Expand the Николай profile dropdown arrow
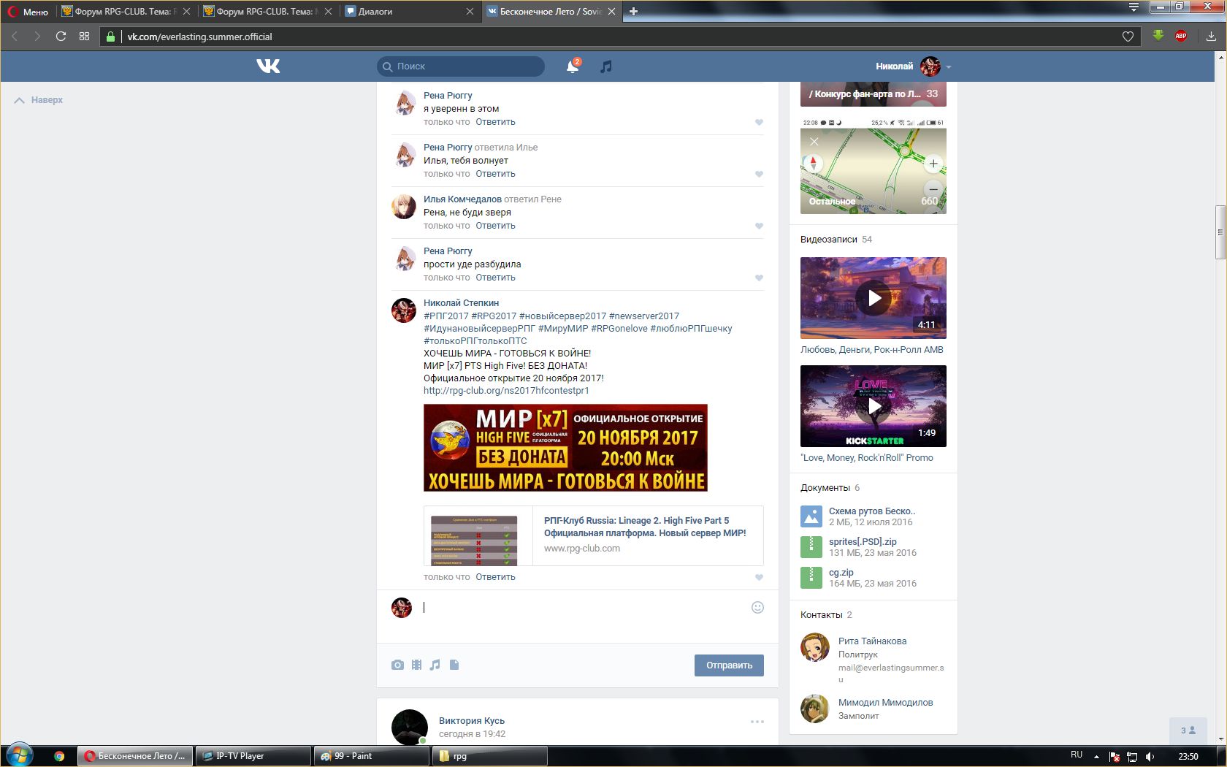The width and height of the screenshot is (1227, 767). click(x=948, y=66)
